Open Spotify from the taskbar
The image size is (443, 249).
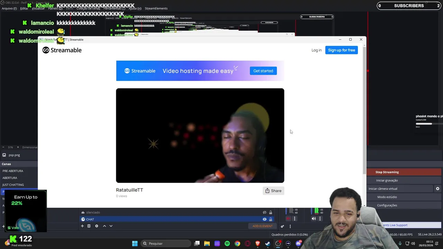point(227,243)
